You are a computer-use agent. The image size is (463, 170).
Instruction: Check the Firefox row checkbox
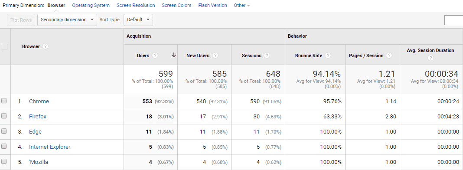pos(4,116)
